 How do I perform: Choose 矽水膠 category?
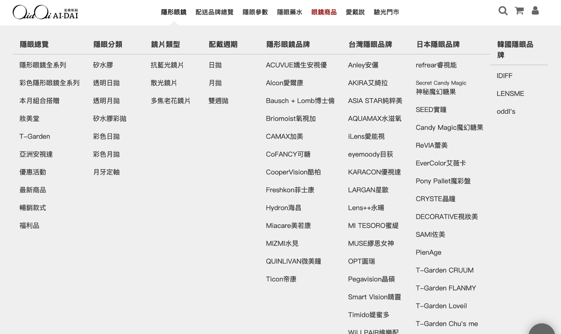[103, 65]
